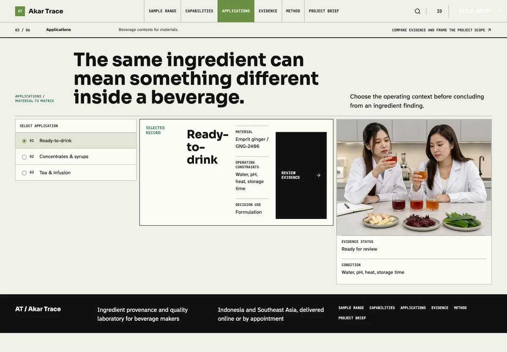Open the Evidence navigation tab
Image resolution: width=507 pixels, height=352 pixels.
click(268, 11)
